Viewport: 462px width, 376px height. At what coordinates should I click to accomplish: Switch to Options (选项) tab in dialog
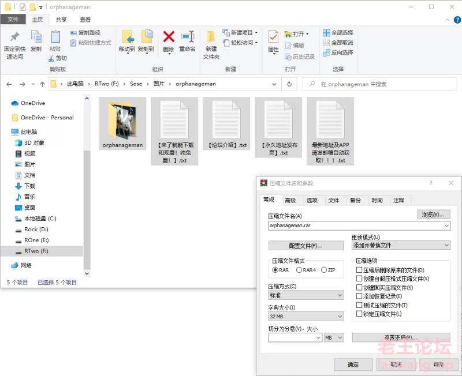[x=312, y=200]
